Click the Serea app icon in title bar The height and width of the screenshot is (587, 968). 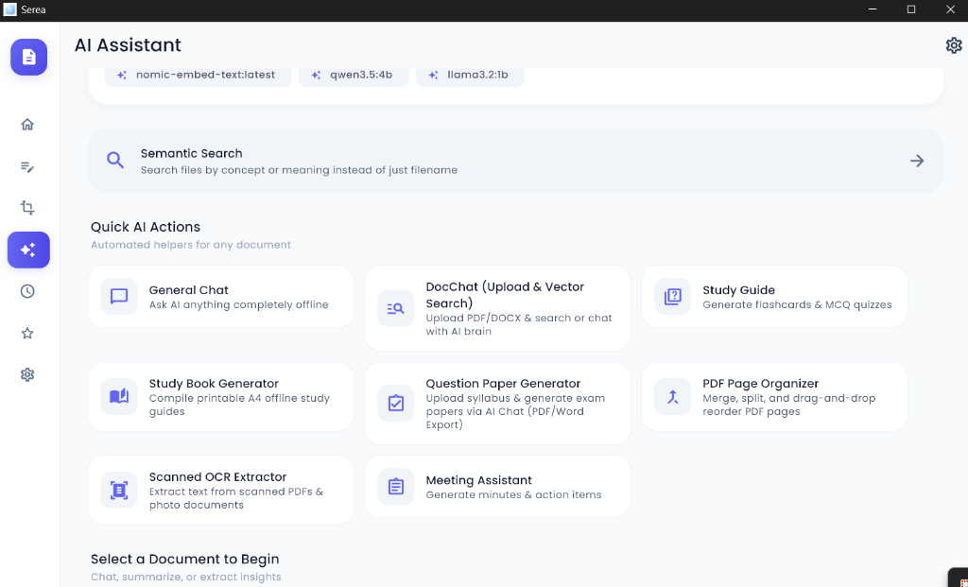point(9,9)
